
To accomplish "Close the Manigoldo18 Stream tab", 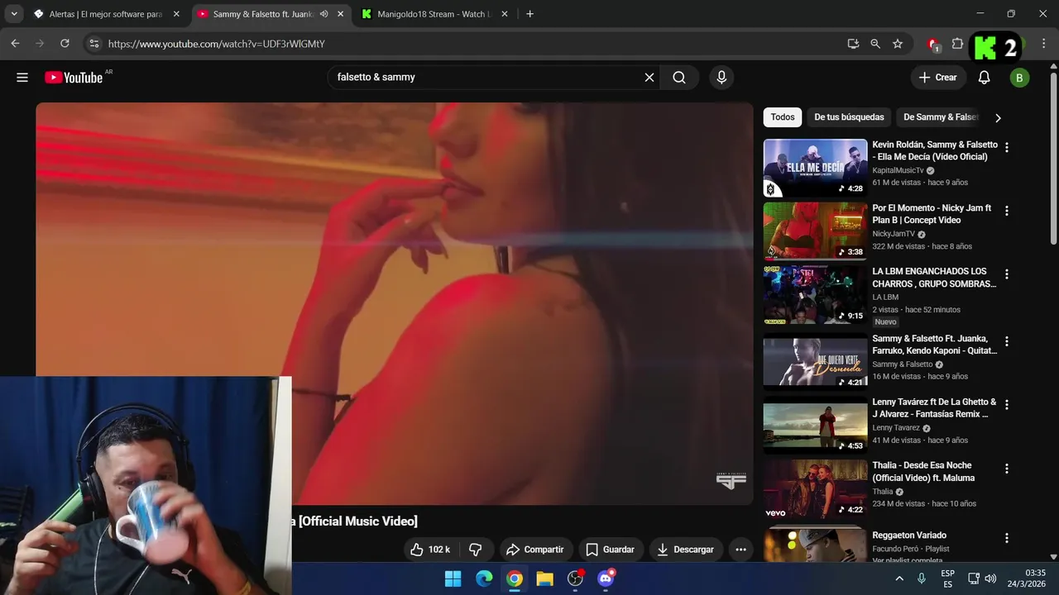I will 505,14.
